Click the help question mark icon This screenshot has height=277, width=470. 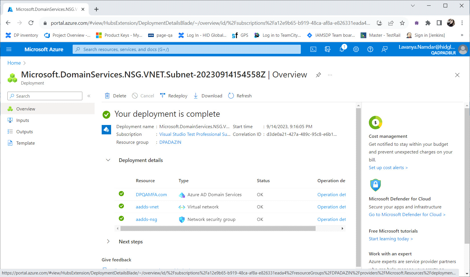coord(370,49)
